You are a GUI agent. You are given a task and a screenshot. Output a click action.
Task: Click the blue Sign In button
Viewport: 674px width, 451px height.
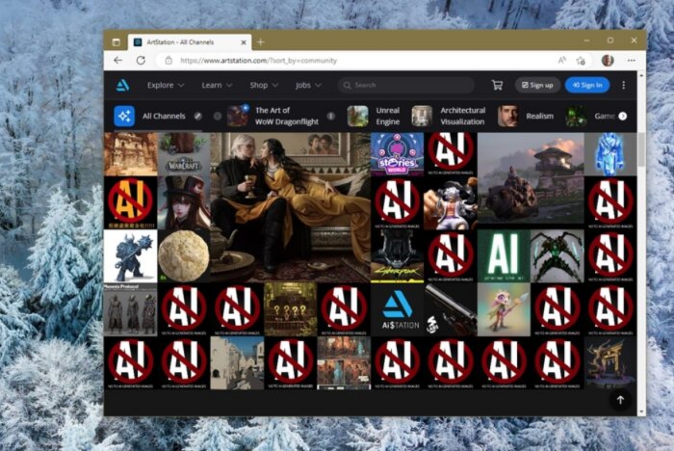587,85
